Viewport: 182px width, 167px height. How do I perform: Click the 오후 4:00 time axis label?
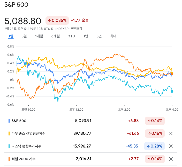point(172,110)
